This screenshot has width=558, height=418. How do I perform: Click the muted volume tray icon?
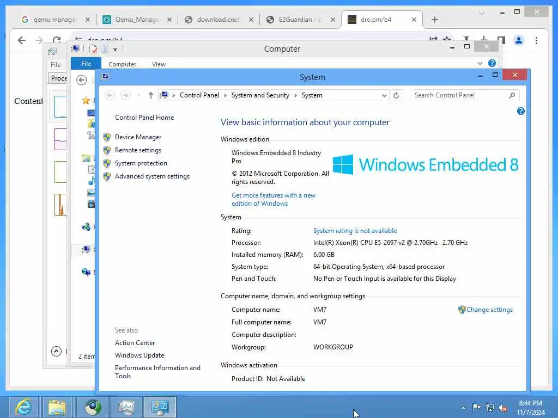click(x=503, y=408)
